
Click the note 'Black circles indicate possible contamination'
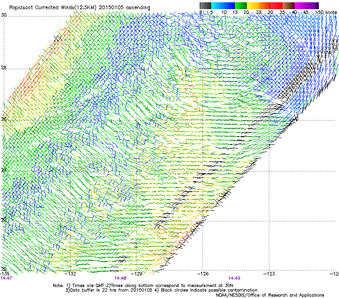pyautogui.click(x=209, y=290)
